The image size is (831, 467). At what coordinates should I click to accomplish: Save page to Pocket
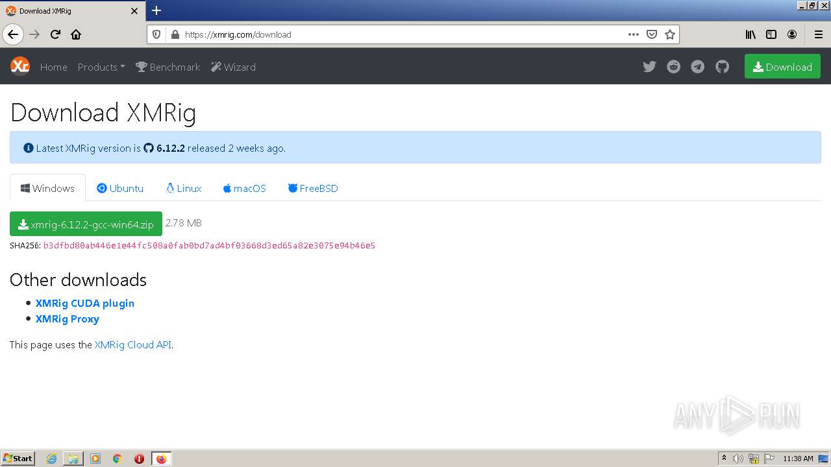pos(652,34)
